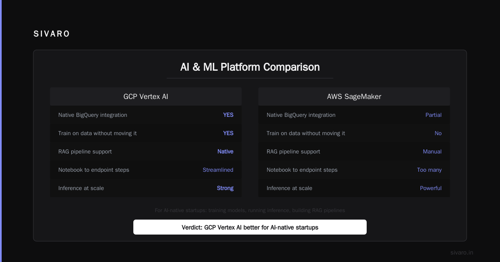Select the AWS SageMaker column header

point(354,96)
